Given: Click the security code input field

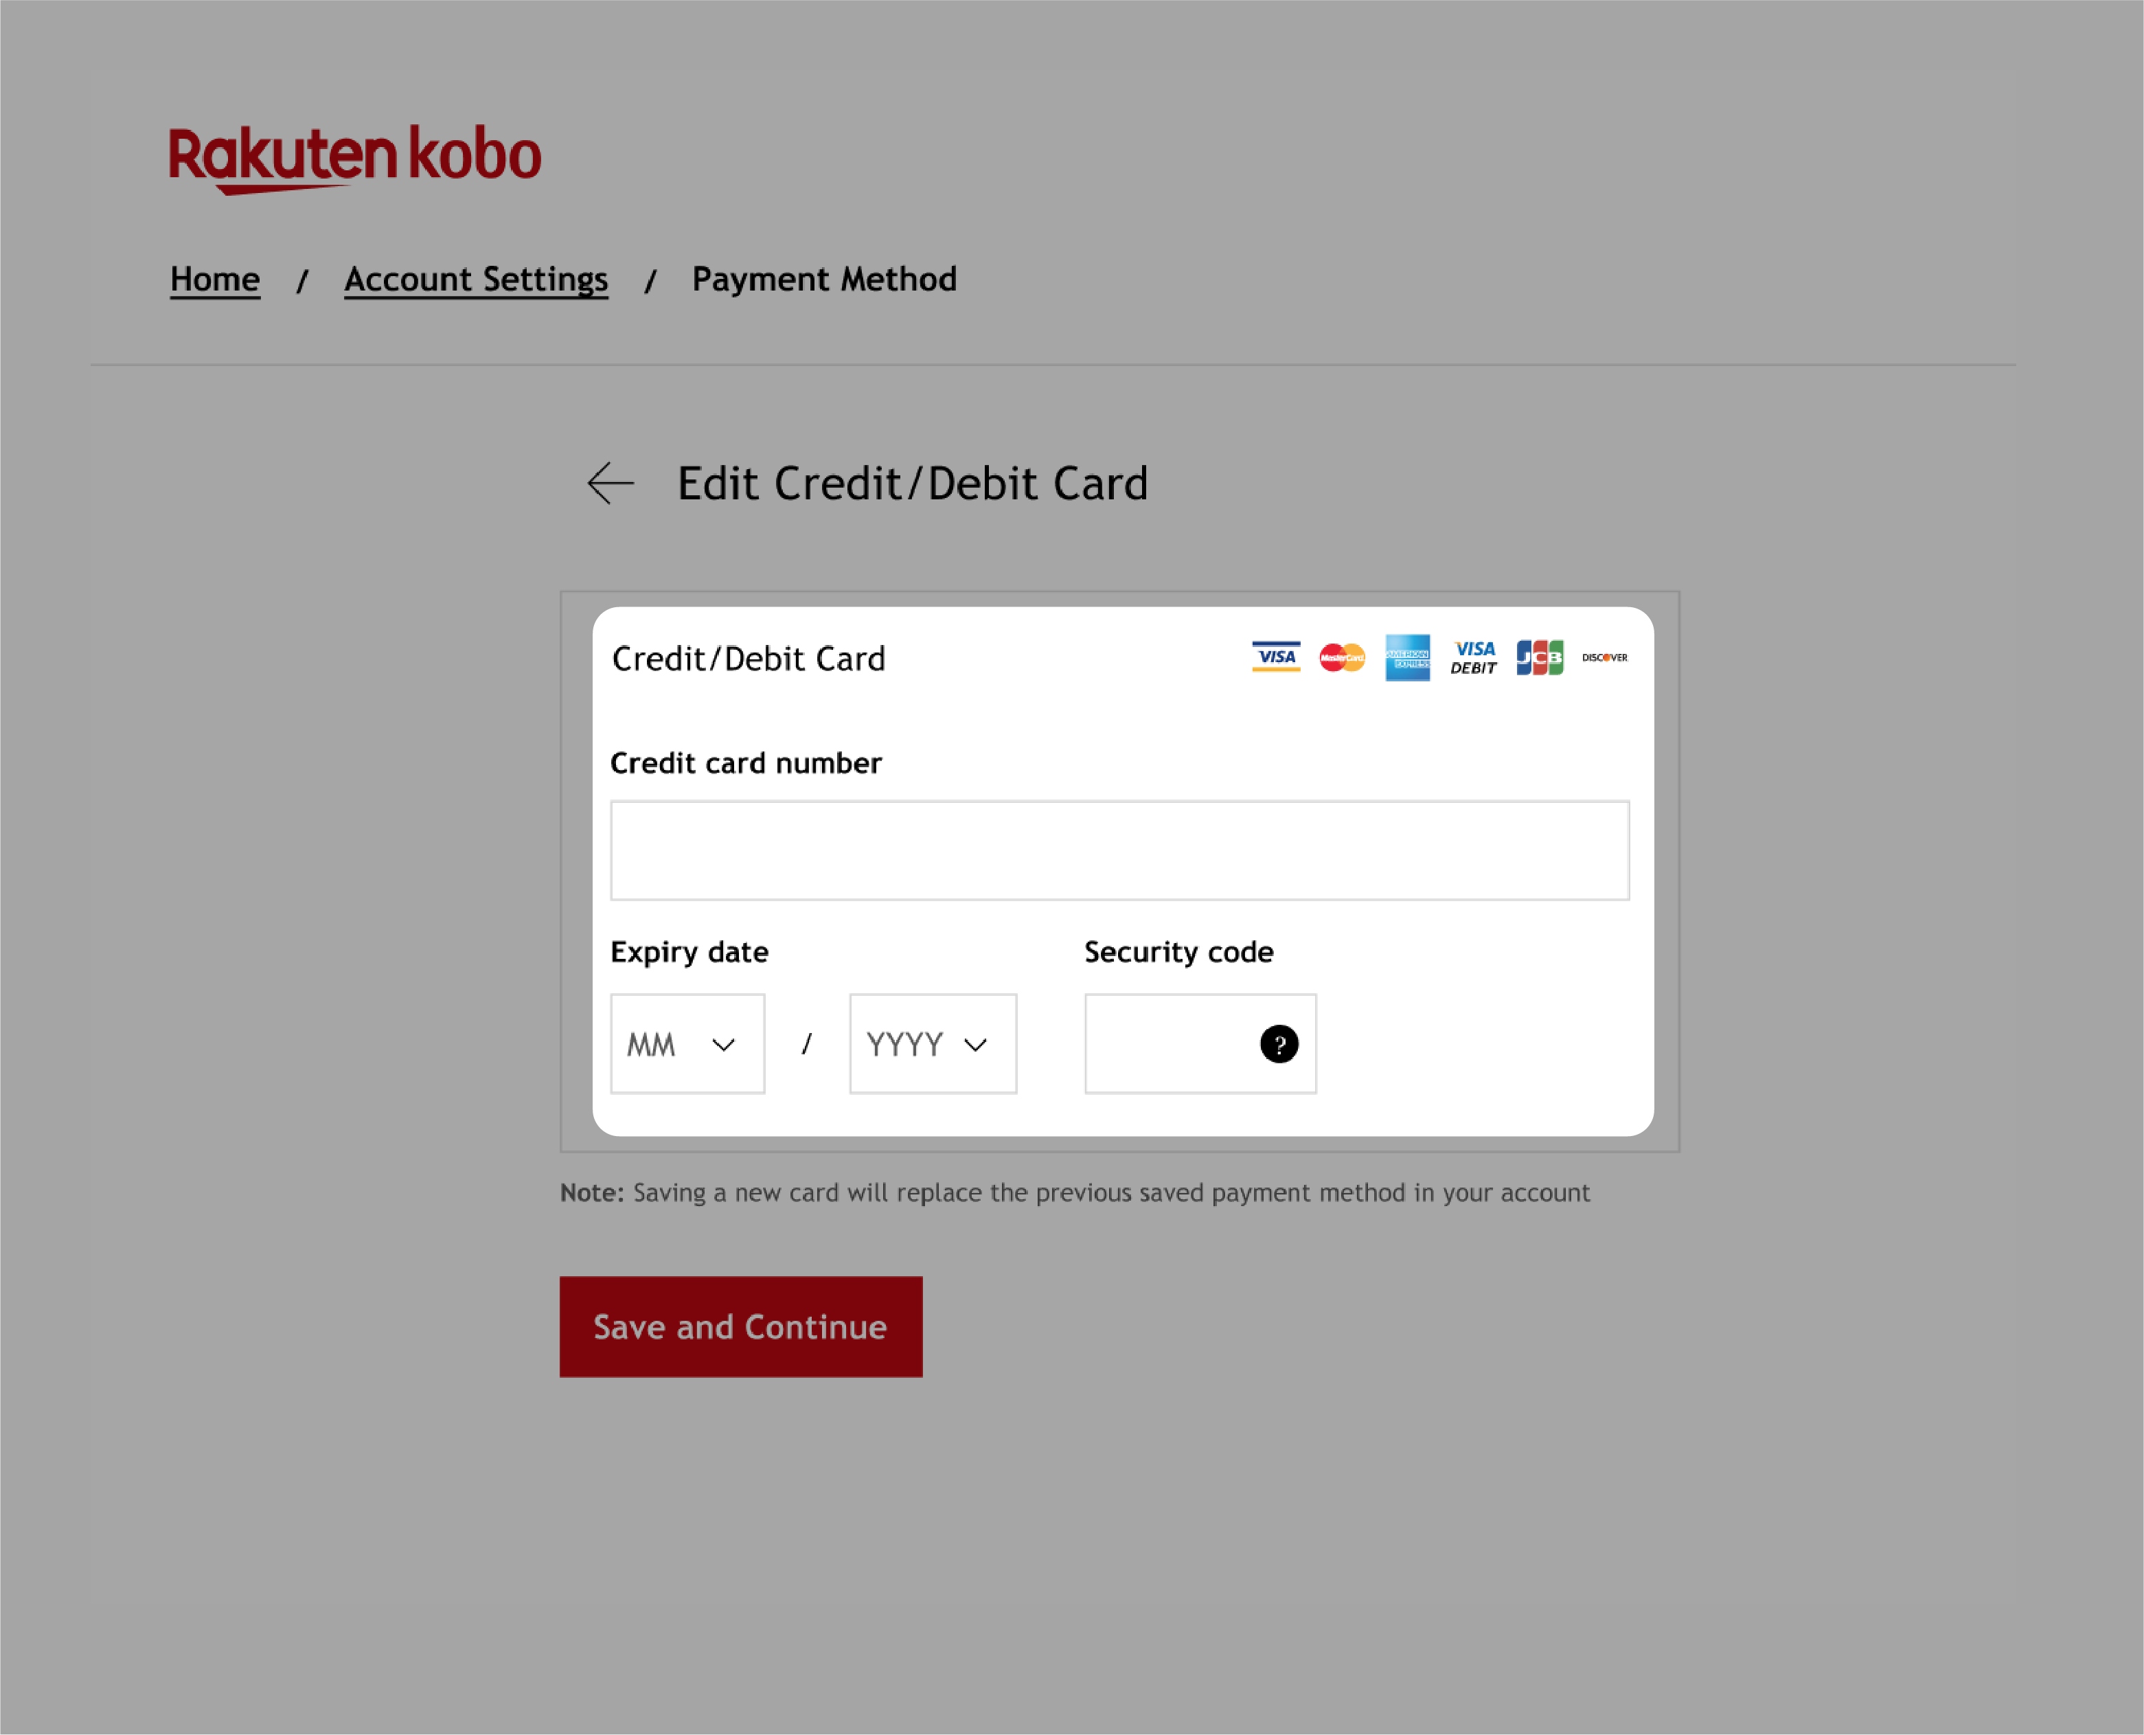Looking at the screenshot, I should click(1198, 1043).
